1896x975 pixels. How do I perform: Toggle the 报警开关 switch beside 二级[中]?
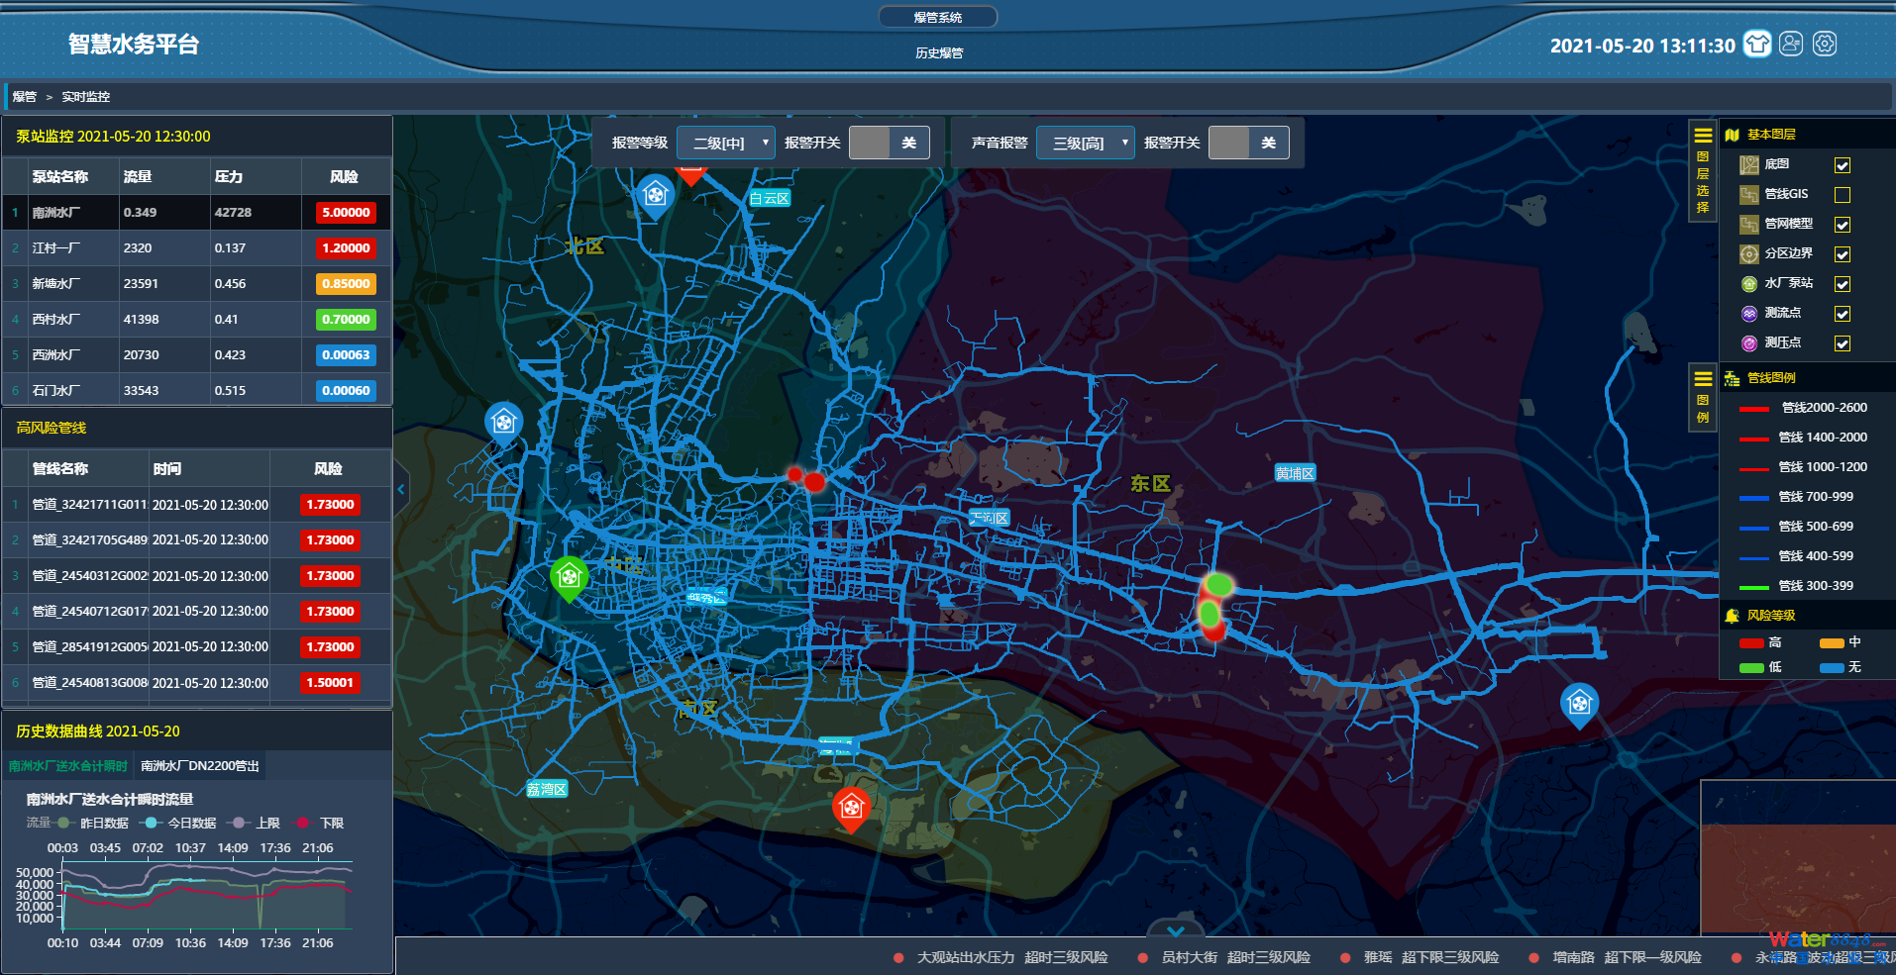889,143
